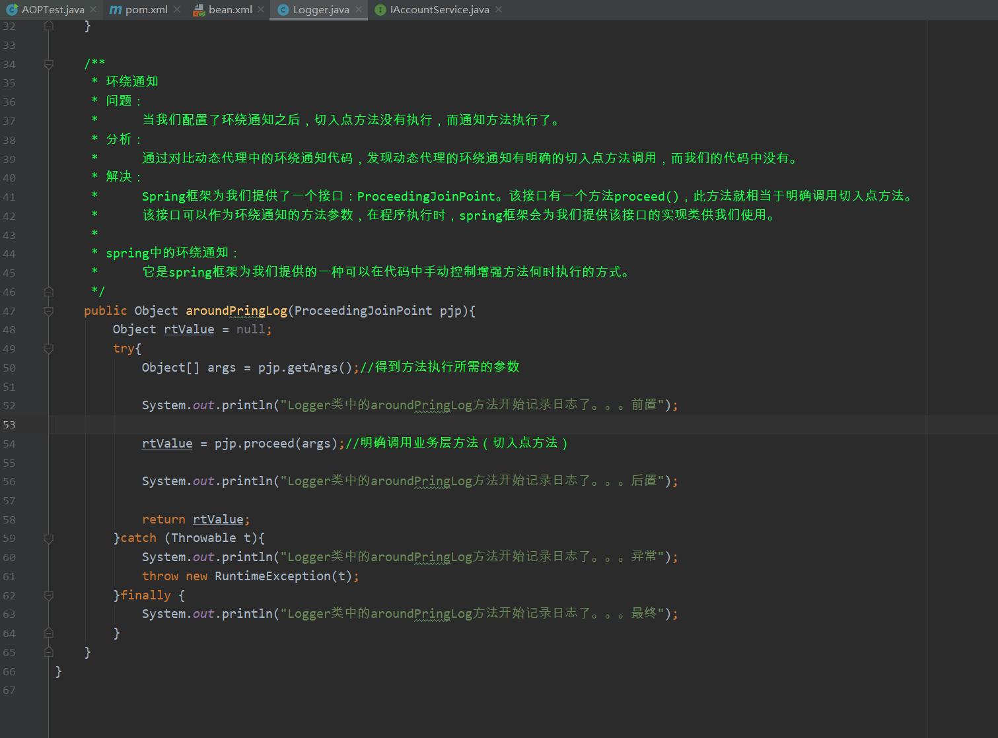Close the AOPTest.java tab
Screen dimensions: 998x738
(x=93, y=10)
